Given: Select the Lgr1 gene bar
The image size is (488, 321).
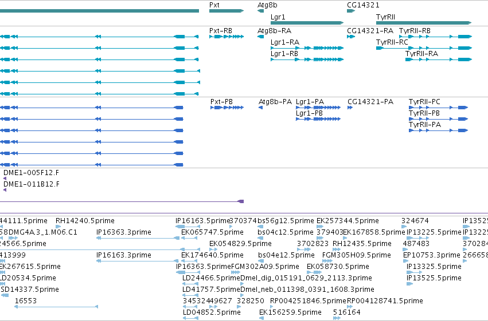Looking at the screenshot, I should pyautogui.click(x=307, y=23).
